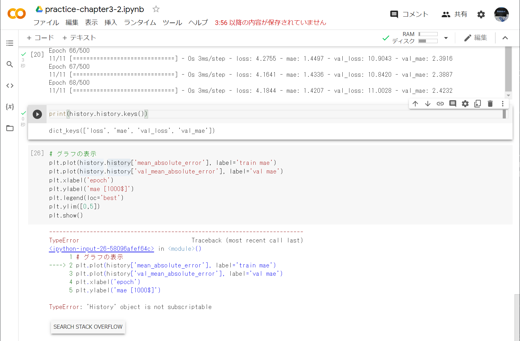
Task: Run the print(history.history.keys()) cell
Action: (x=37, y=114)
